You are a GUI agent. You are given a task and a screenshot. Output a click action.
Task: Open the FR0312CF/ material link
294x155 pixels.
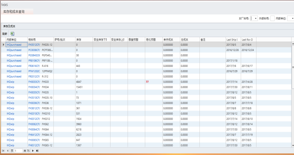pyautogui.click(x=34, y=77)
